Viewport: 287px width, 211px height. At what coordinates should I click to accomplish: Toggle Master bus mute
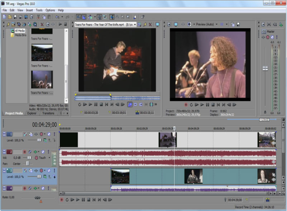tap(272, 37)
